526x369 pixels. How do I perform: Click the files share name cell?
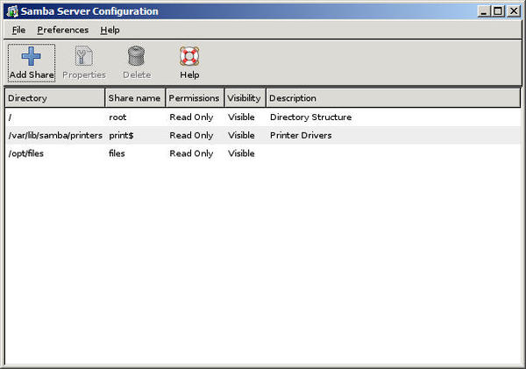click(x=117, y=153)
